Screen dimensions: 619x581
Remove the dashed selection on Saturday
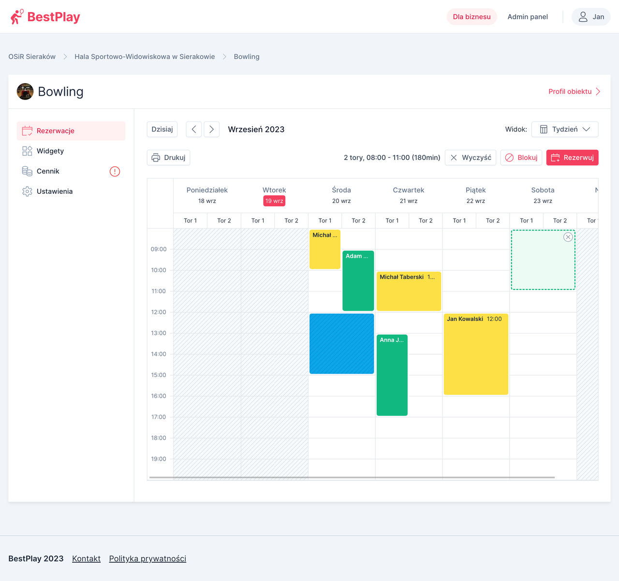click(x=568, y=237)
